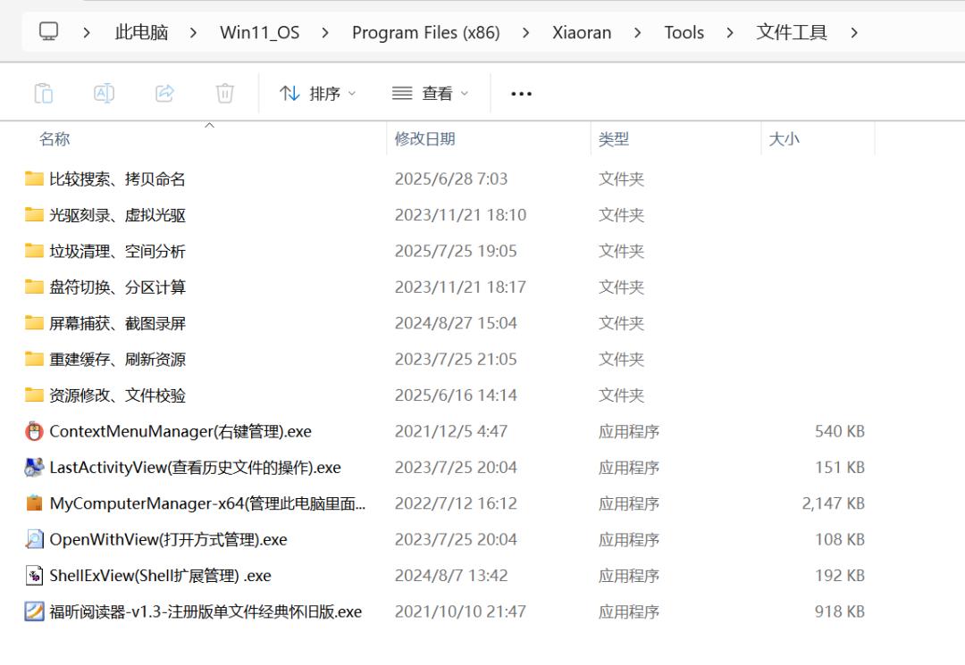Image resolution: width=965 pixels, height=665 pixels.
Task: Click the Delete icon in the toolbar
Action: click(224, 92)
